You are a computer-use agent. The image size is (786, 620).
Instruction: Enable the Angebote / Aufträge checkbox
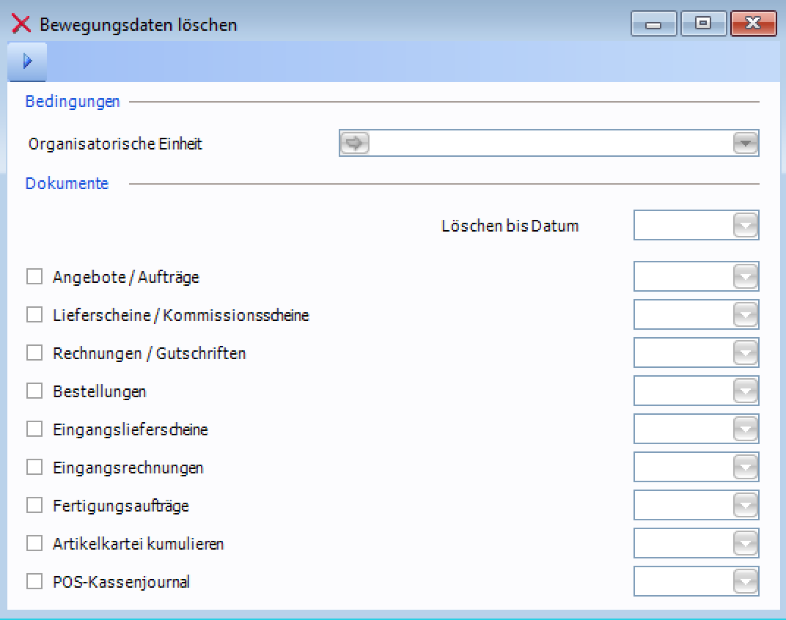34,277
